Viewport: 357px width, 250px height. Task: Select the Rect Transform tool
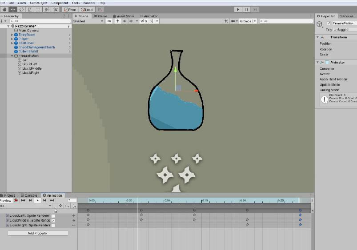38,9
